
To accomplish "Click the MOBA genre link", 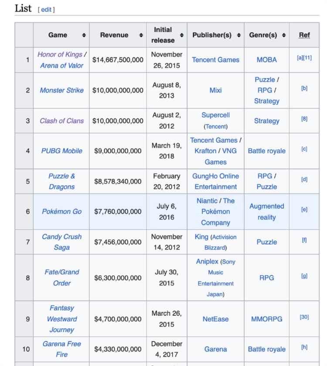I will click(266, 60).
